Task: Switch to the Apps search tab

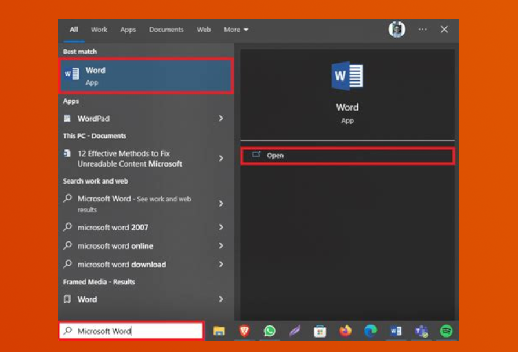Action: click(x=128, y=30)
